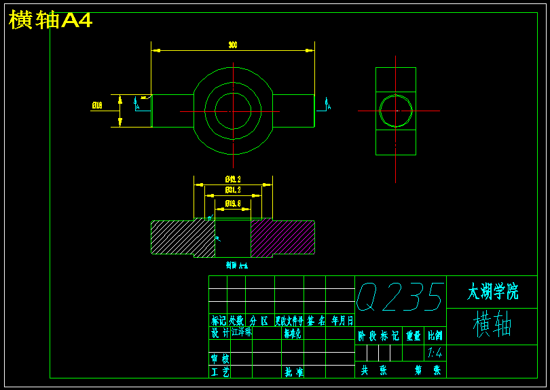Select the 'Ø18' shaft diameter dimension
Viewport: 550px width, 390px height.
pos(97,105)
